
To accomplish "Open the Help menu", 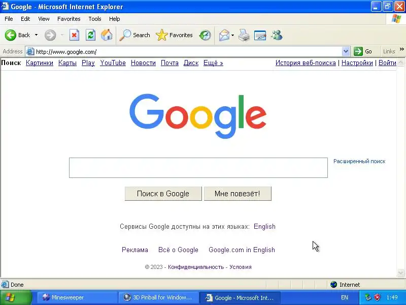I will point(115,19).
